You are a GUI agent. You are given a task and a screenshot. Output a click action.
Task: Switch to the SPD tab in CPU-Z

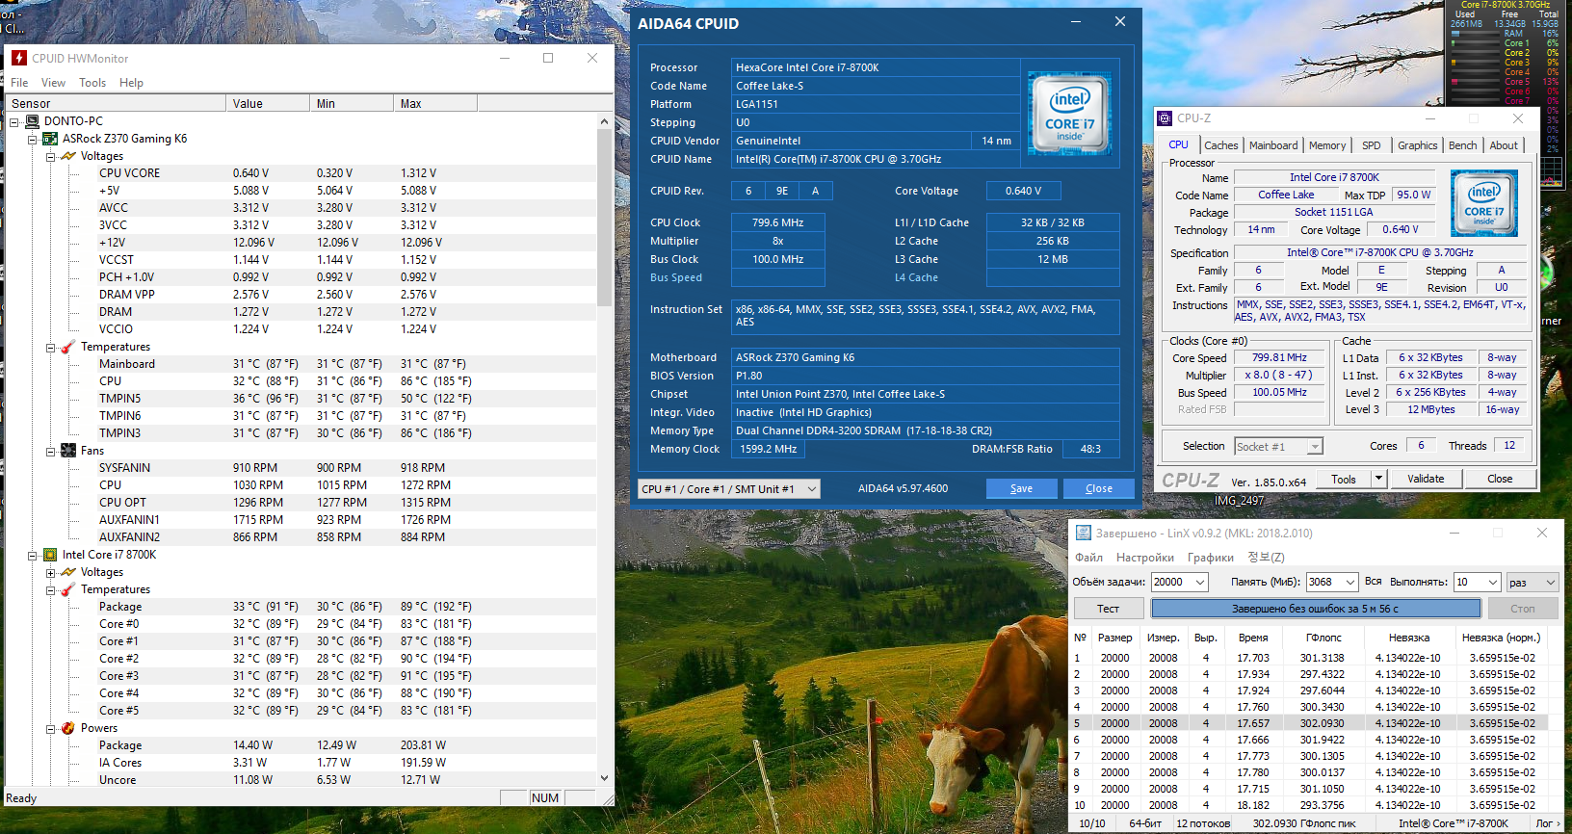[1372, 145]
